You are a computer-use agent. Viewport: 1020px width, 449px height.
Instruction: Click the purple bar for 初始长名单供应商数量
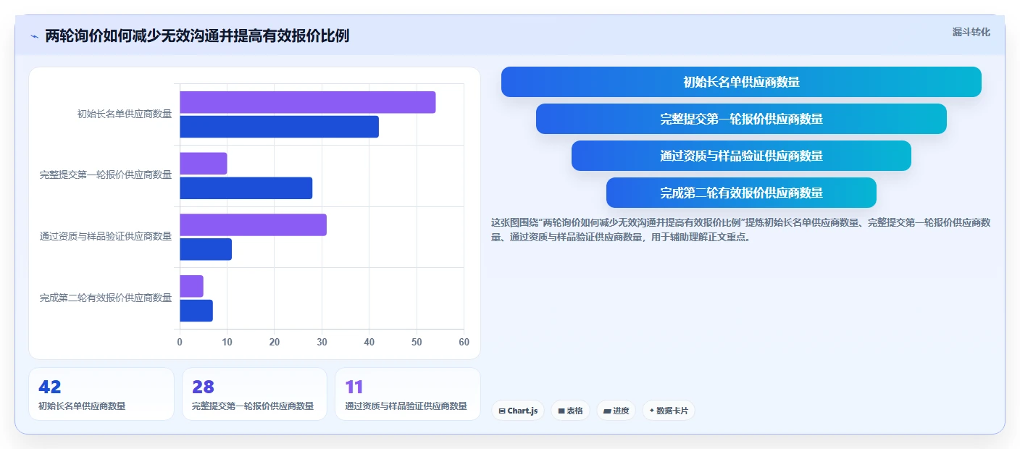308,102
